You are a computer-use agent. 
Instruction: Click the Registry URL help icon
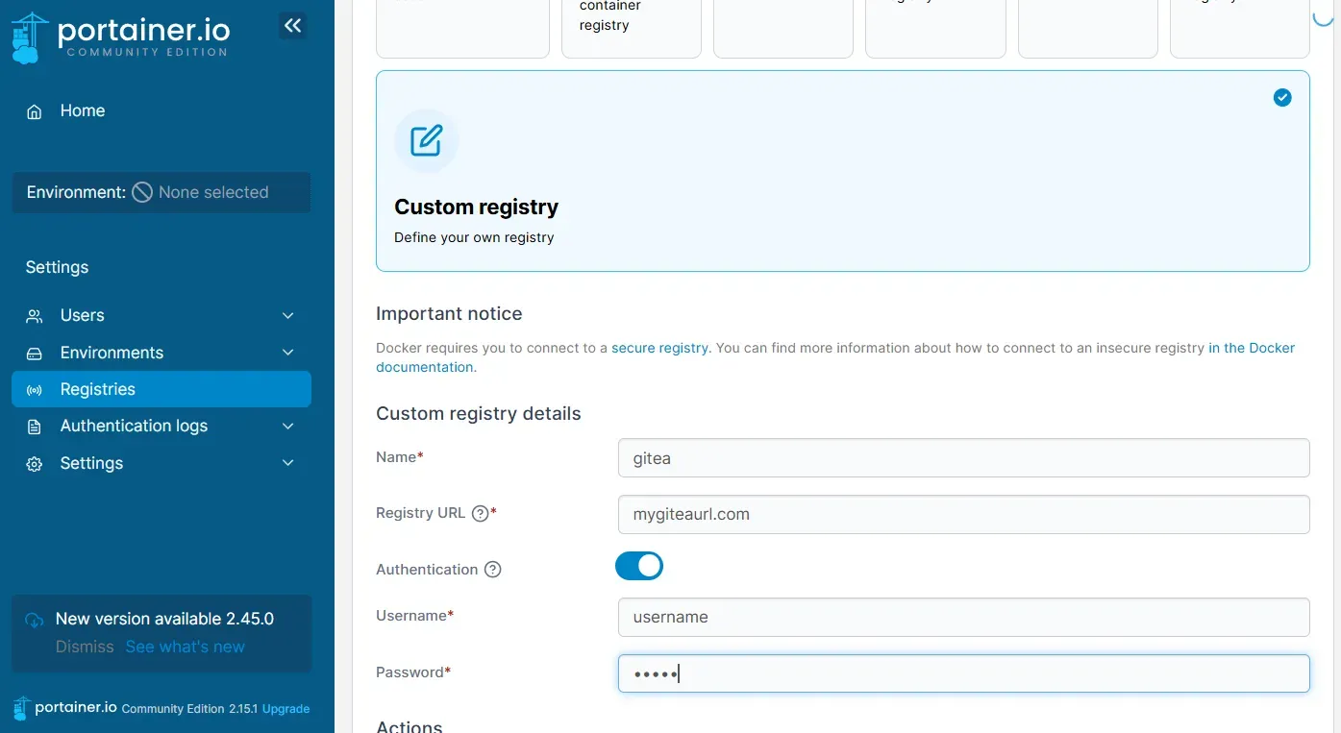tap(481, 513)
